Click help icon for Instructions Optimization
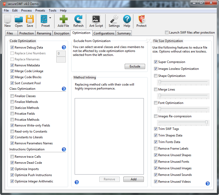Screen dimensions: 219x195 coord(64,149)
